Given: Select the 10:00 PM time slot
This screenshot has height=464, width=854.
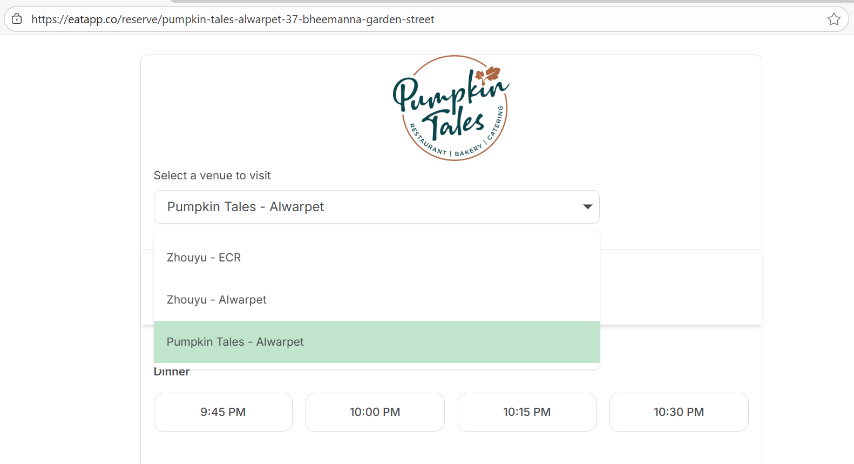Looking at the screenshot, I should point(375,412).
